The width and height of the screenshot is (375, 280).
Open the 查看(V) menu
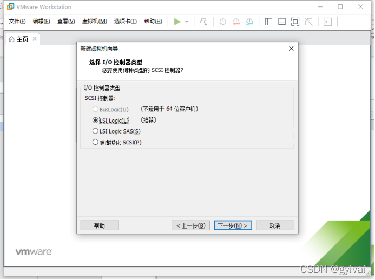[66, 22]
